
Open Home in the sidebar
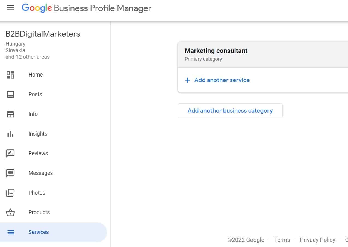(36, 75)
